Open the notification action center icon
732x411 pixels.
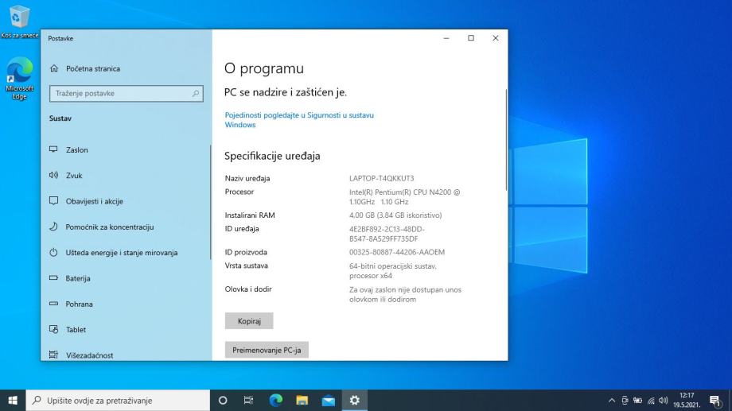714,401
